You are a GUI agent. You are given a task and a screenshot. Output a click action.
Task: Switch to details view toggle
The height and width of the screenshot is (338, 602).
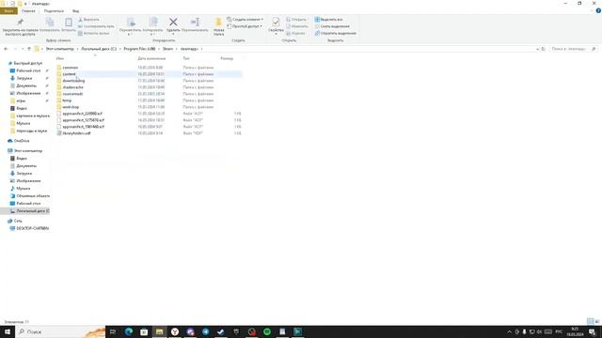[590, 321]
